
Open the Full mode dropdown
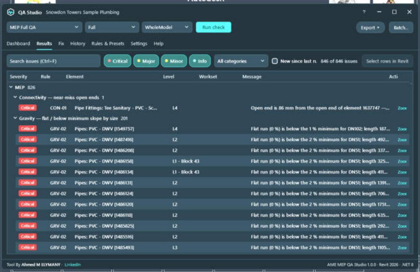click(112, 27)
